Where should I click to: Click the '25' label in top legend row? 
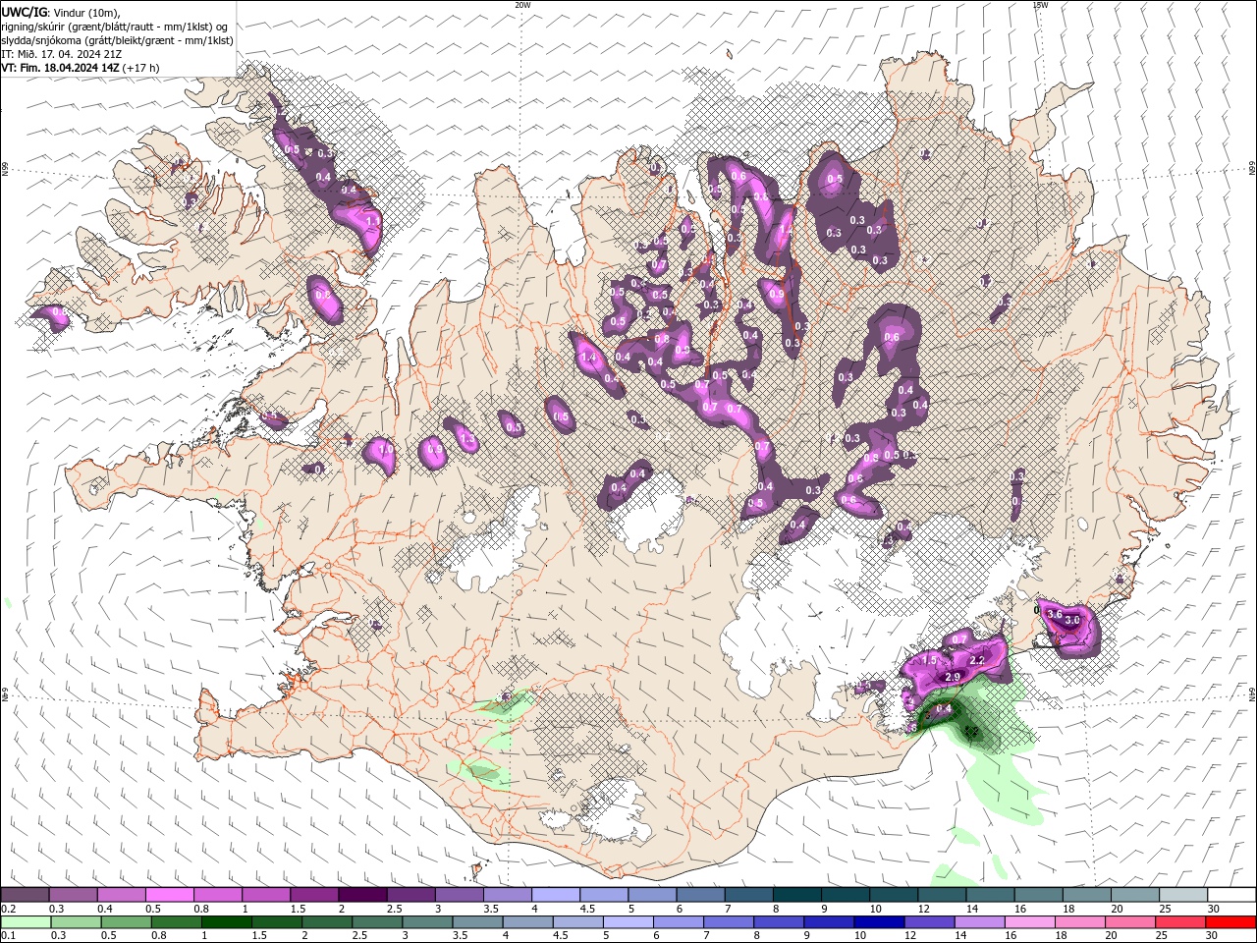click(x=1165, y=909)
